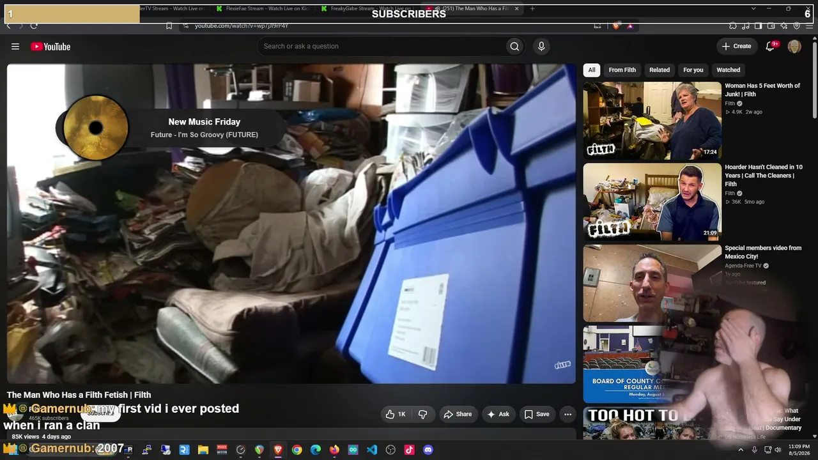This screenshot has height=460, width=818.
Task: Launch Microsoft Edge from the taskbar
Action: (316, 450)
